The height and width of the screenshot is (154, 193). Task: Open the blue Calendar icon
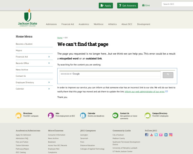pyautogui.click(x=83, y=116)
